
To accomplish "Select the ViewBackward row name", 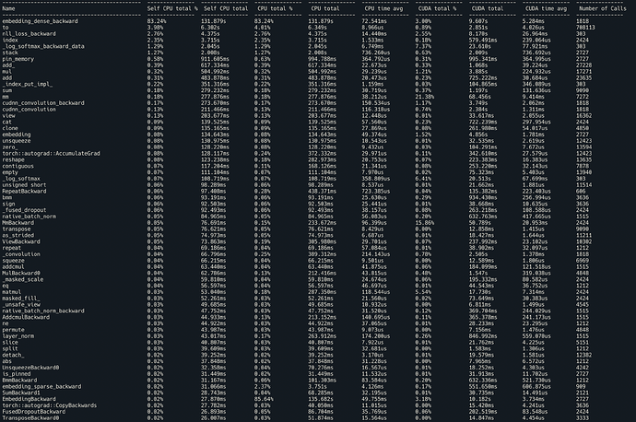I will click(x=21, y=241).
